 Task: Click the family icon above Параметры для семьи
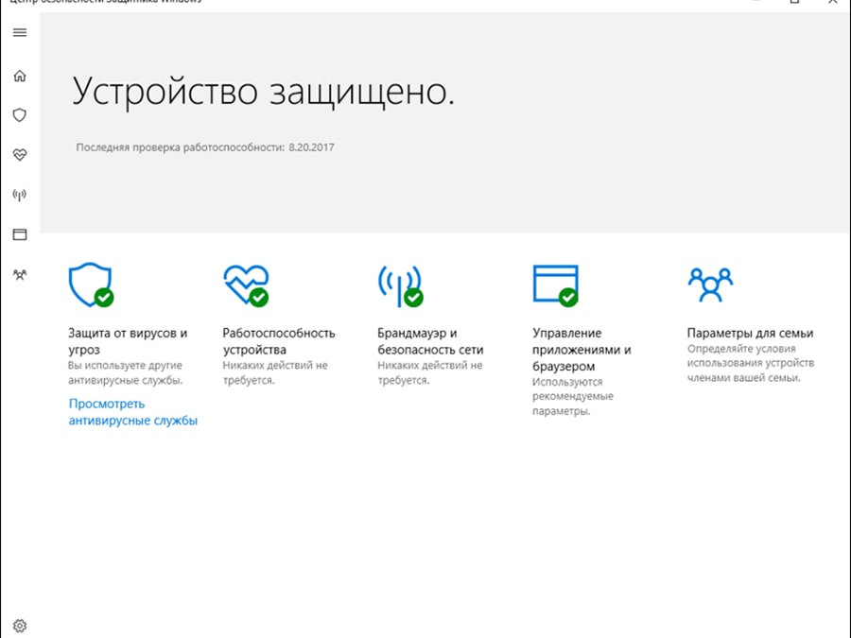click(708, 284)
